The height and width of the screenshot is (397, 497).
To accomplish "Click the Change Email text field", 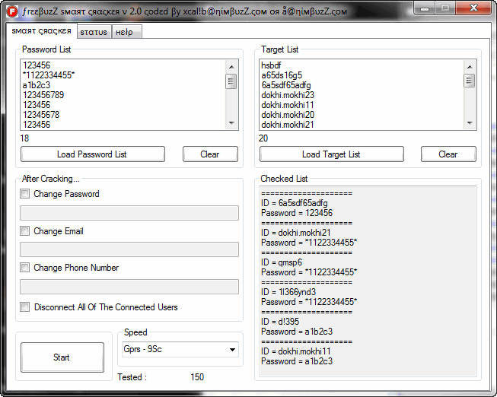I will (x=129, y=249).
